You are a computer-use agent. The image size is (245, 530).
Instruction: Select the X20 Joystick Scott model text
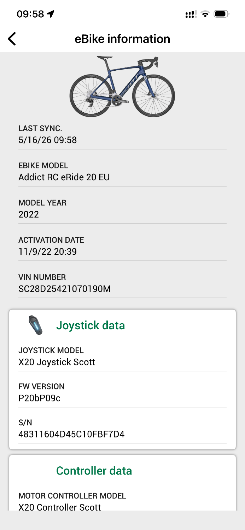pos(57,362)
